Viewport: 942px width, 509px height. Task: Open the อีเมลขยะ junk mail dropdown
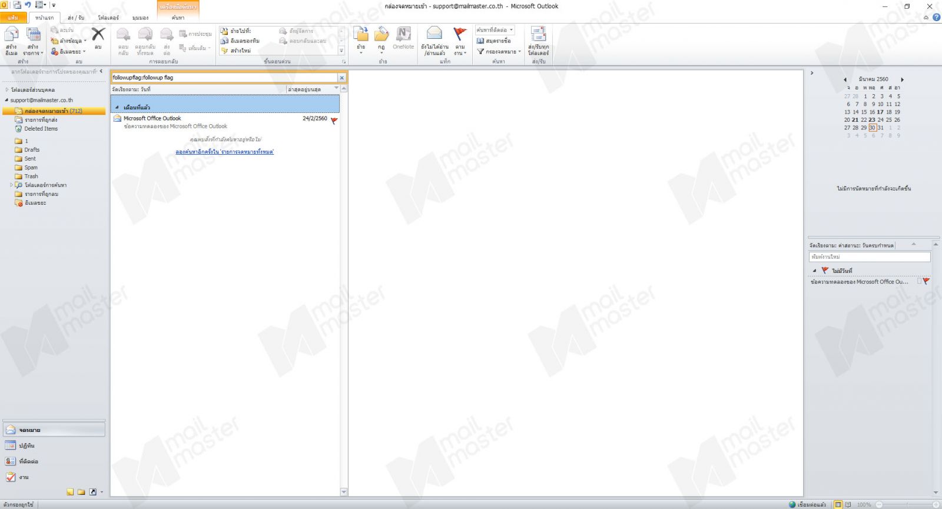68,51
